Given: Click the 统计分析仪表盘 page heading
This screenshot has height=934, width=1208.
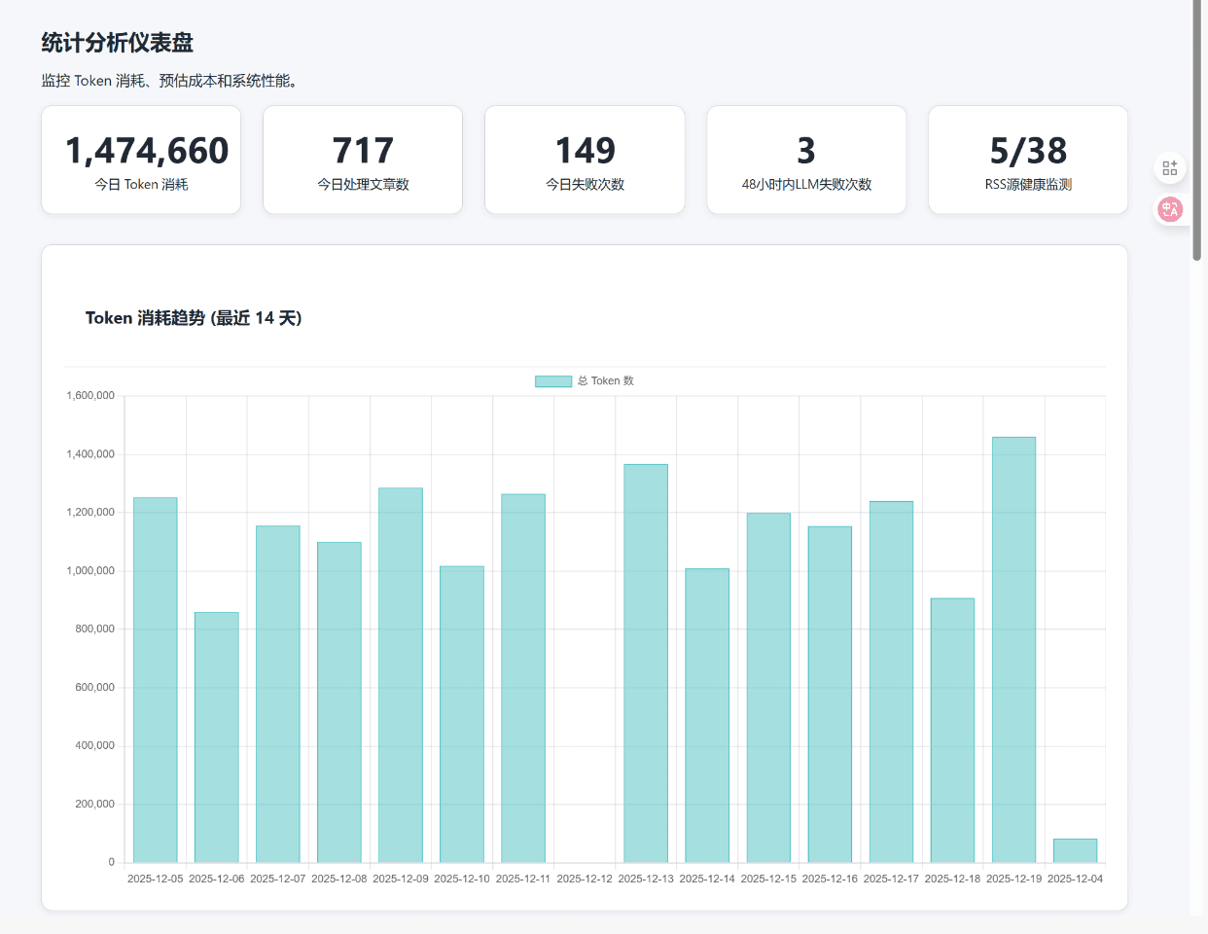Looking at the screenshot, I should pyautogui.click(x=118, y=43).
